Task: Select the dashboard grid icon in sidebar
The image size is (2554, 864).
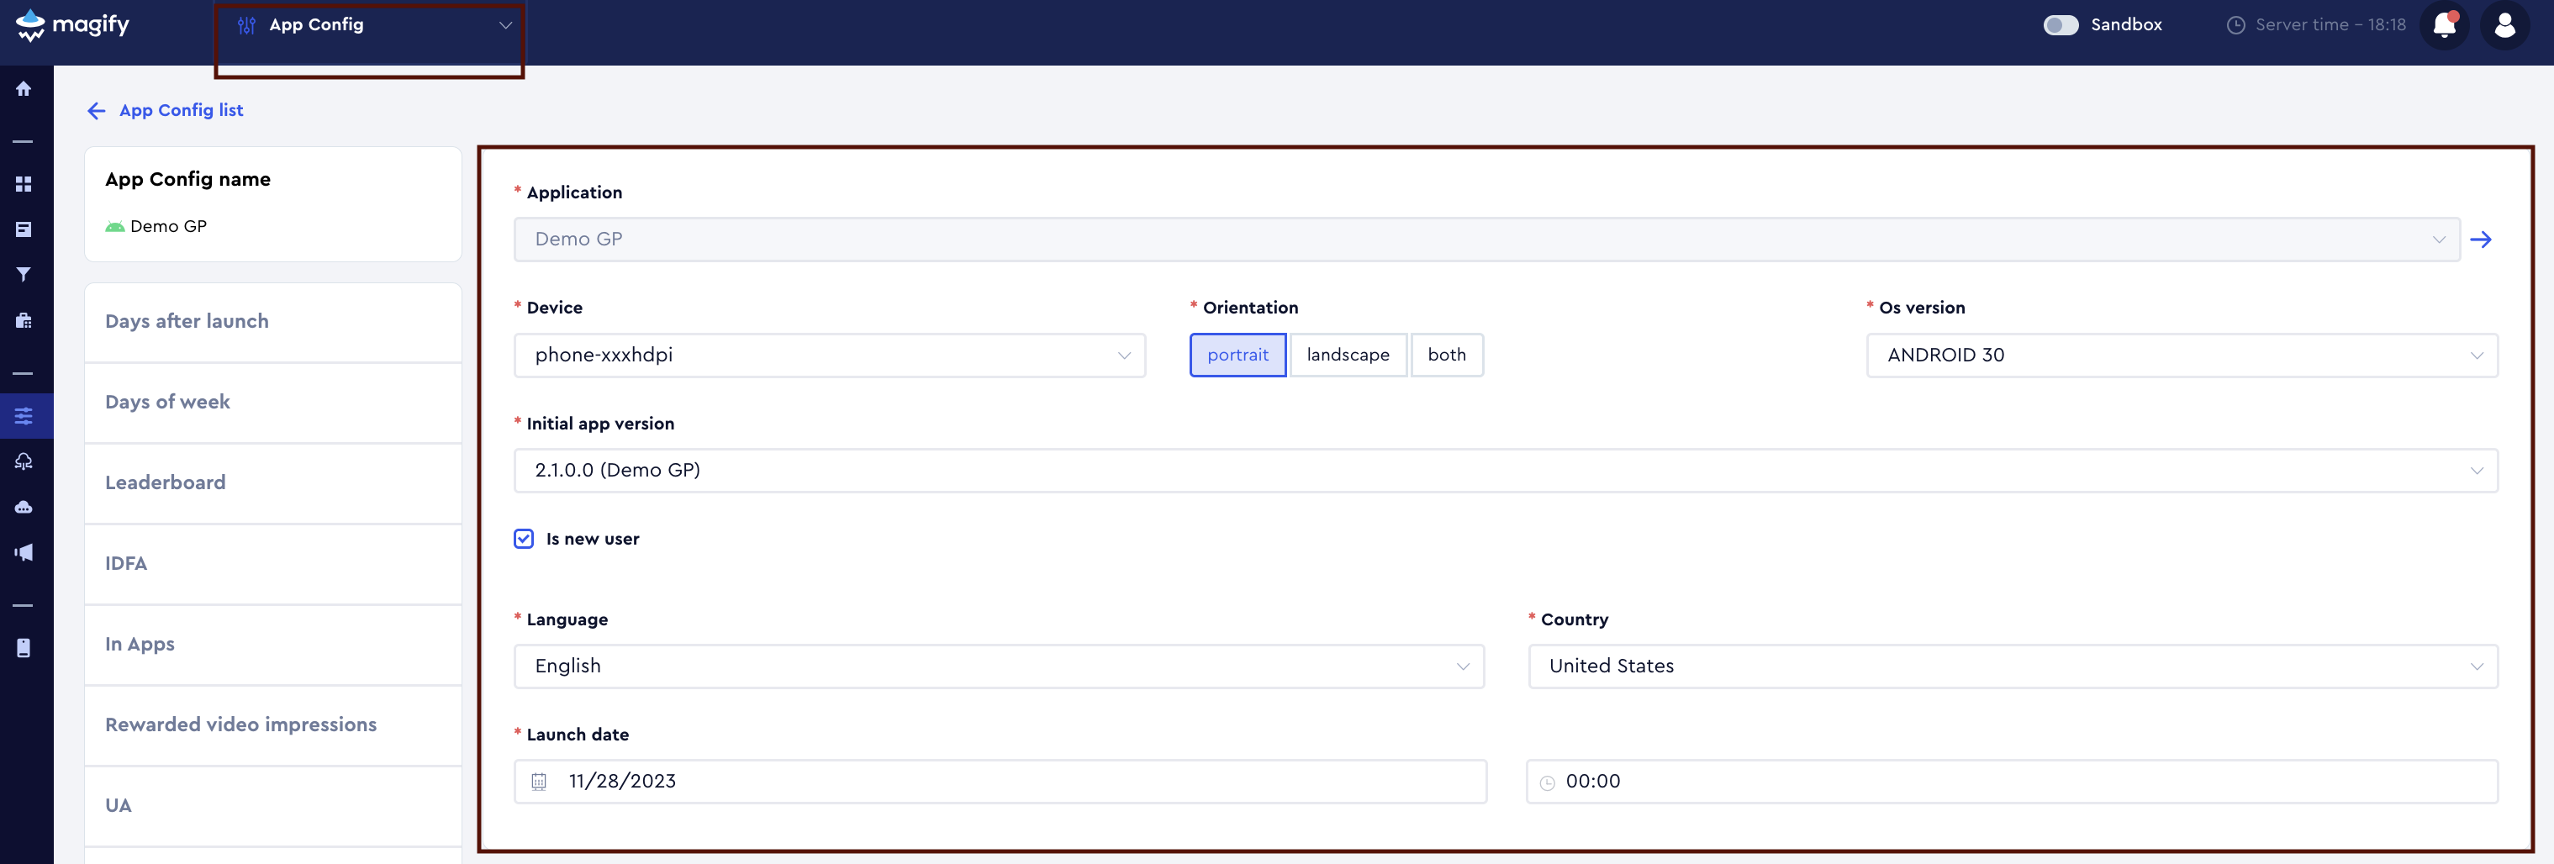Action: pyautogui.click(x=23, y=184)
